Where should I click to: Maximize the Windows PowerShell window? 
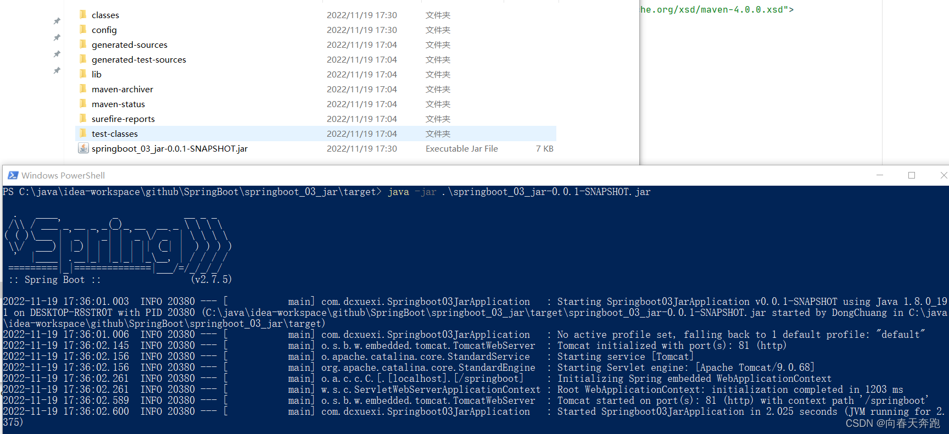pyautogui.click(x=912, y=175)
